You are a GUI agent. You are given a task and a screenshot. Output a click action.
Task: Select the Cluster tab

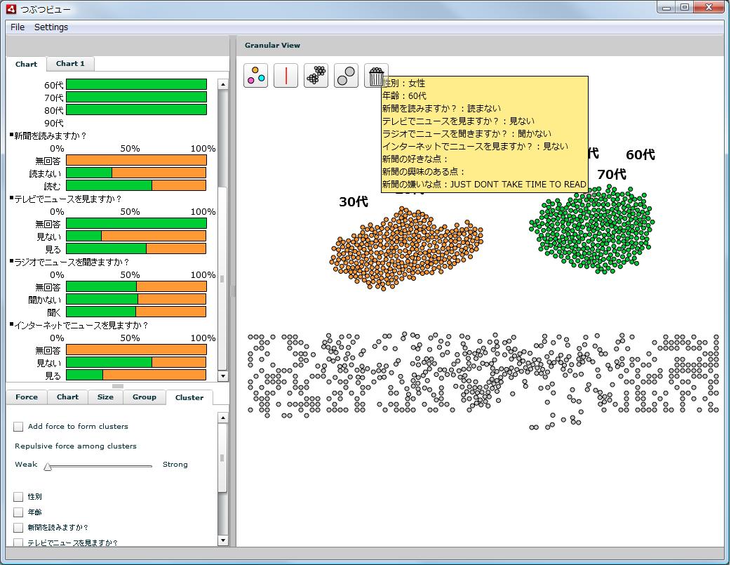click(x=189, y=397)
